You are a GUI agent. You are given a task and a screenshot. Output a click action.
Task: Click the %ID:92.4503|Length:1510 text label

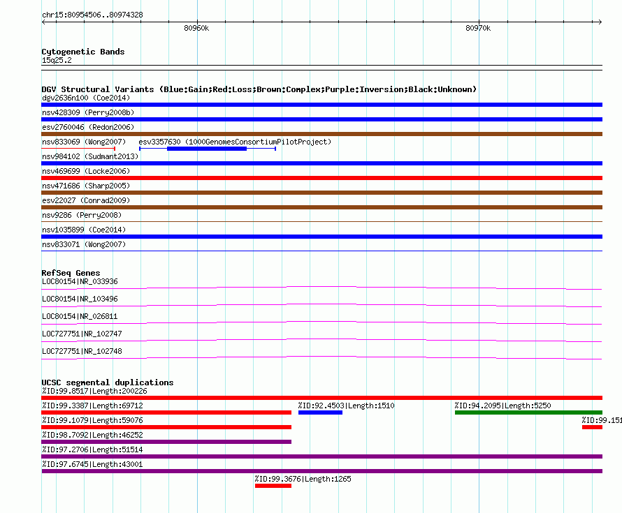347,406
